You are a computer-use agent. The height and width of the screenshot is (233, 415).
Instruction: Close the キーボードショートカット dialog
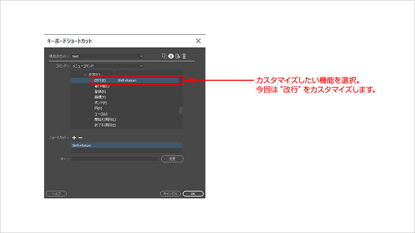click(x=198, y=40)
